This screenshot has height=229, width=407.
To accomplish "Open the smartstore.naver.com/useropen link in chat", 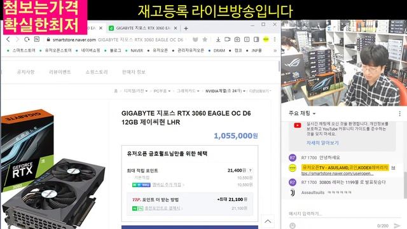I will tap(338, 173).
